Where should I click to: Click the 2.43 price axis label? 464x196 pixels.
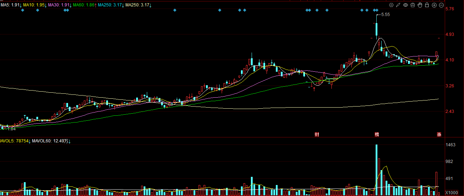(450, 111)
